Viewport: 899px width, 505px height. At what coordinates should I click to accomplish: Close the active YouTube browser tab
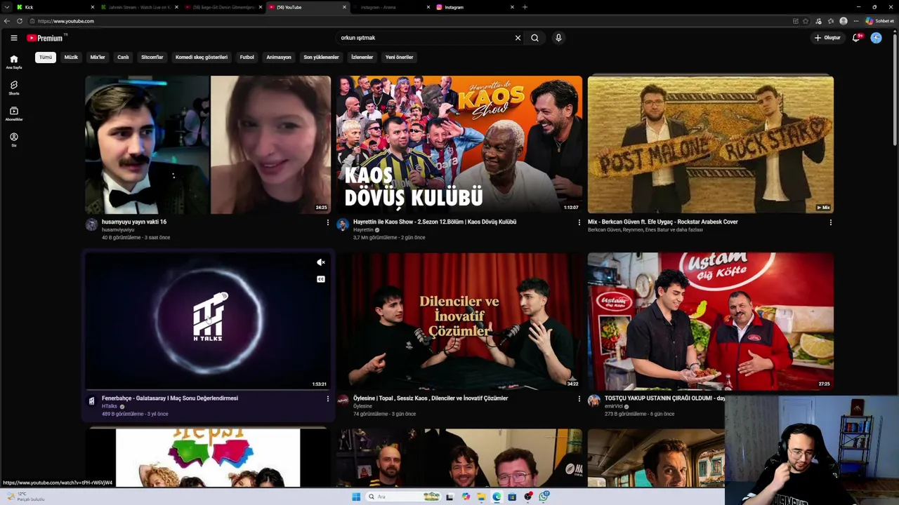click(x=344, y=7)
